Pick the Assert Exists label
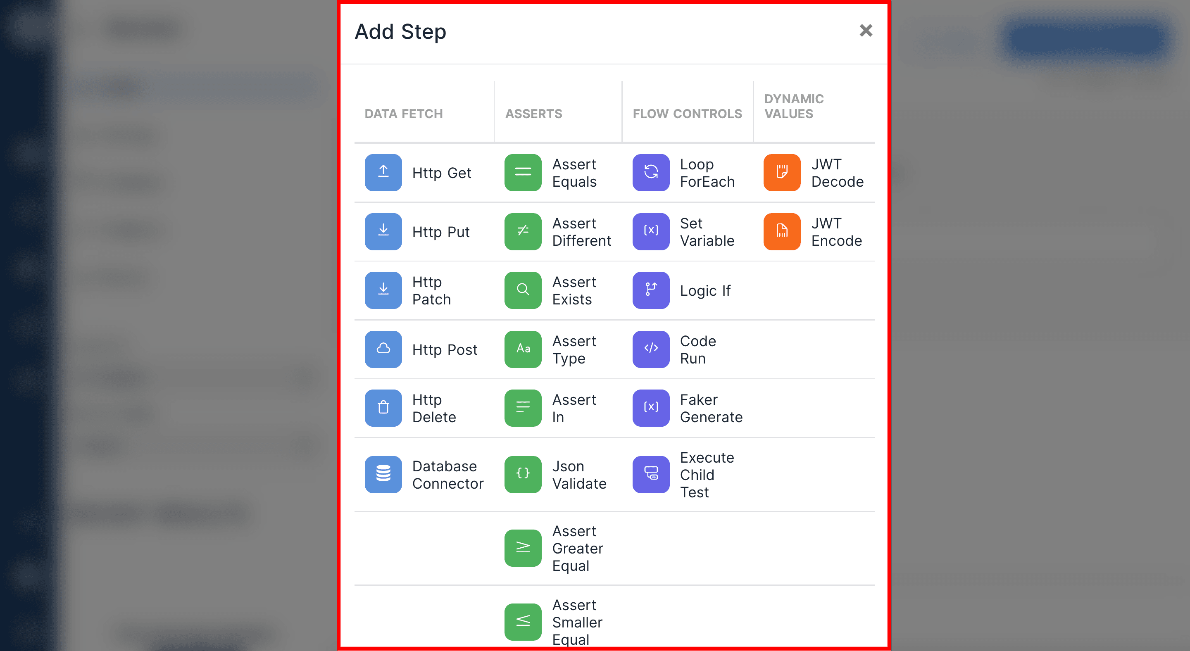The height and width of the screenshot is (651, 1190). [x=574, y=290]
